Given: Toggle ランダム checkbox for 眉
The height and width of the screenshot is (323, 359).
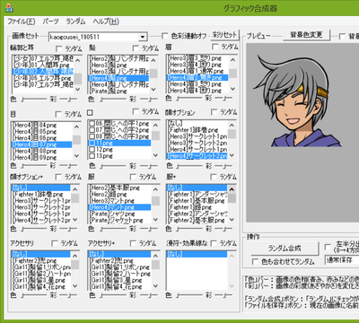Looking at the screenshot, I should (x=215, y=47).
